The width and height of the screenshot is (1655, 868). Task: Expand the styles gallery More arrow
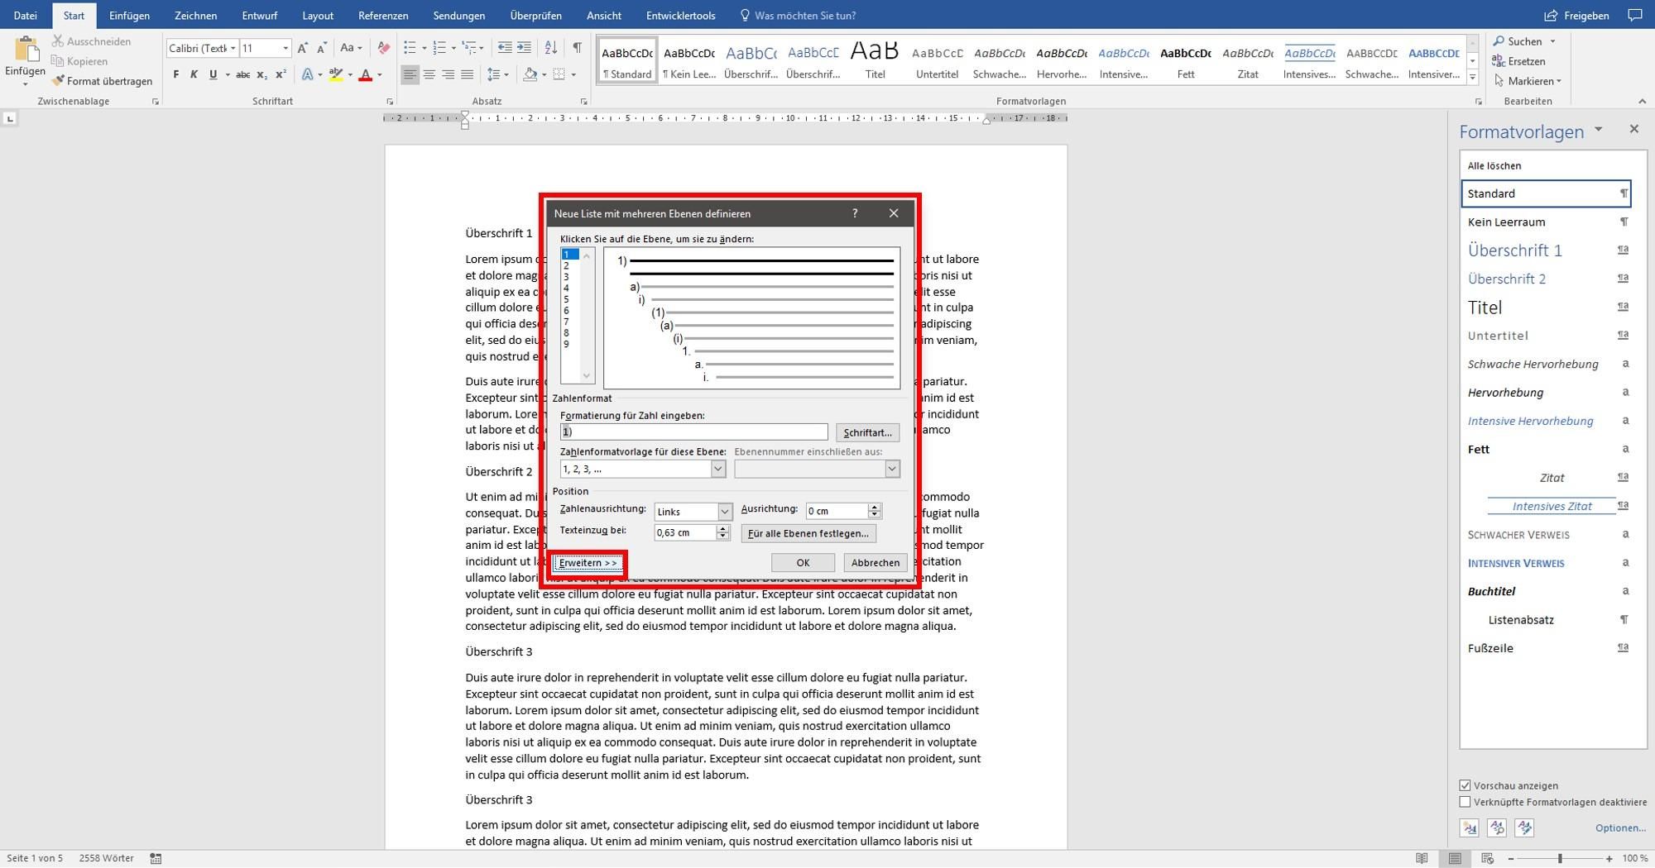[1472, 77]
